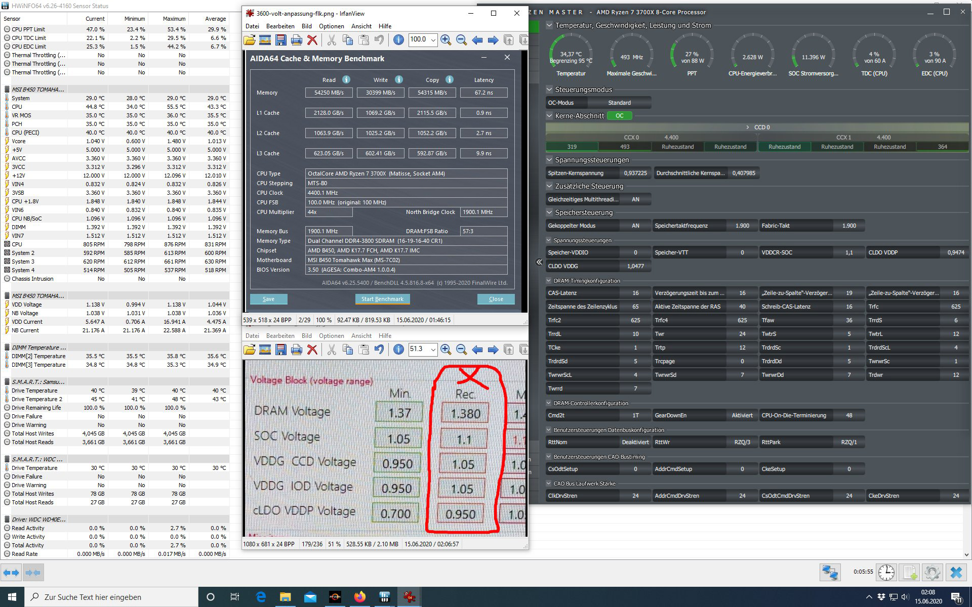Click HWiNFO expand columns blue arrows icon
The height and width of the screenshot is (607, 972).
11,573
